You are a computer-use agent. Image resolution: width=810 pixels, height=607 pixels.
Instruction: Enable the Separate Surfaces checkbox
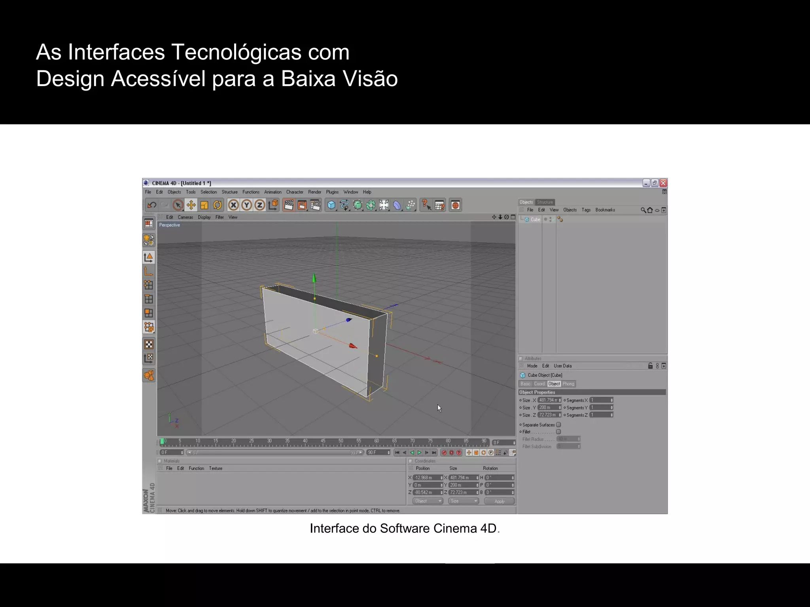coord(558,425)
